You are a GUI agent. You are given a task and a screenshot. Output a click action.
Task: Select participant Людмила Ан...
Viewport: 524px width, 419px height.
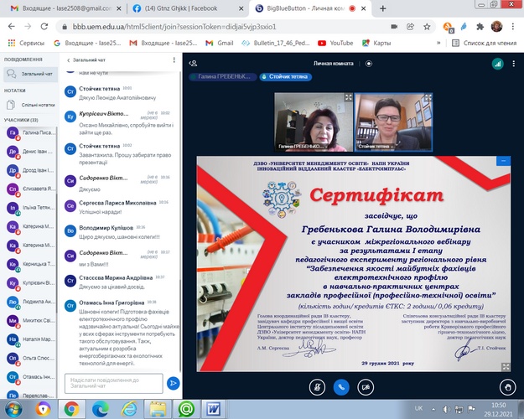pos(31,302)
